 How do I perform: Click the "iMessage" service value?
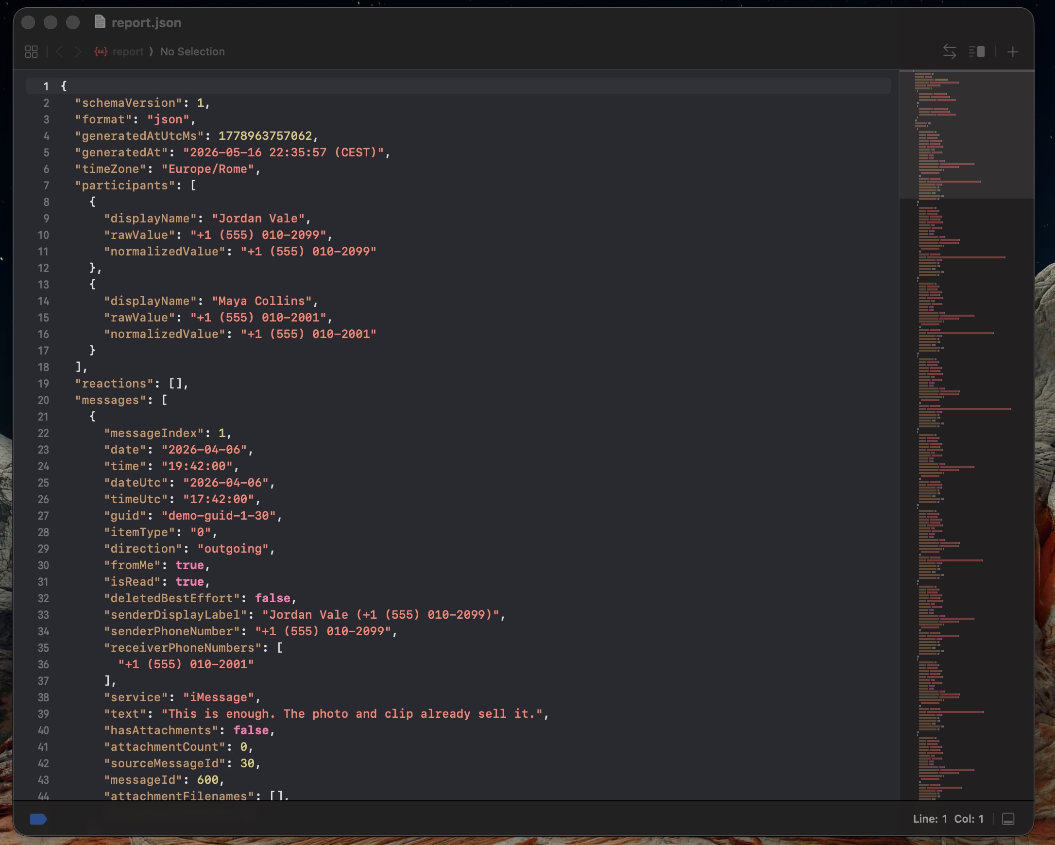pyautogui.click(x=218, y=697)
